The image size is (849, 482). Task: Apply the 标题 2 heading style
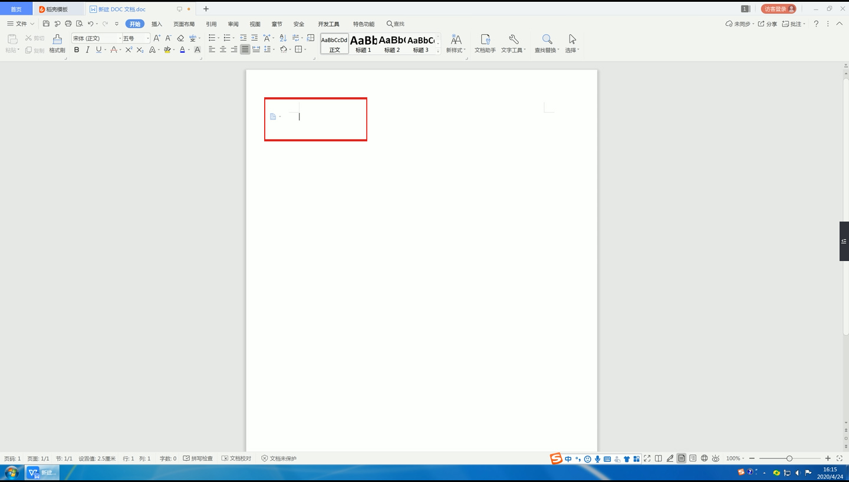392,44
